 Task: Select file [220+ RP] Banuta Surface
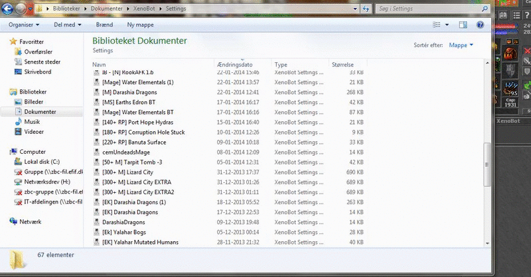[134, 142]
